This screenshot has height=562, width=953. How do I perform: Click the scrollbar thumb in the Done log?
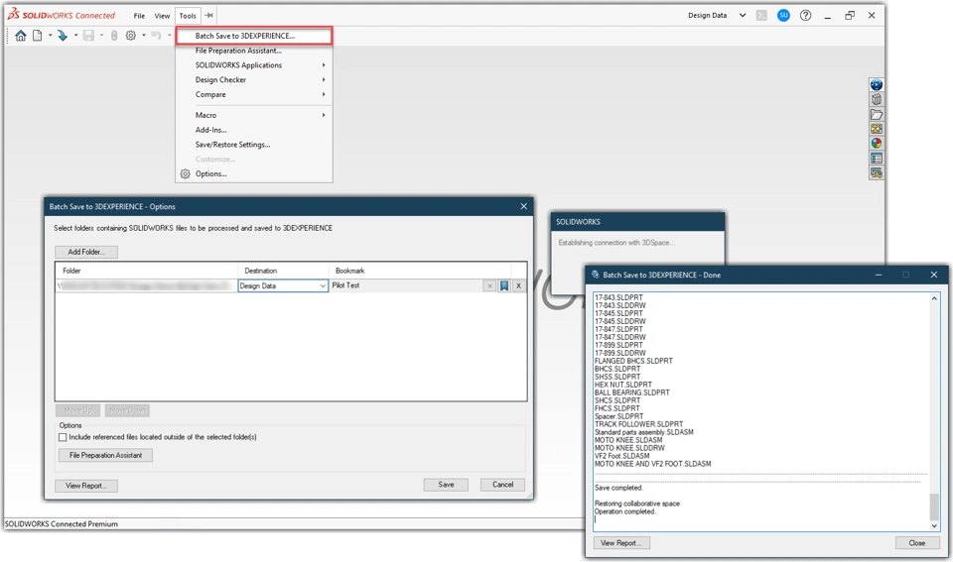(x=934, y=507)
